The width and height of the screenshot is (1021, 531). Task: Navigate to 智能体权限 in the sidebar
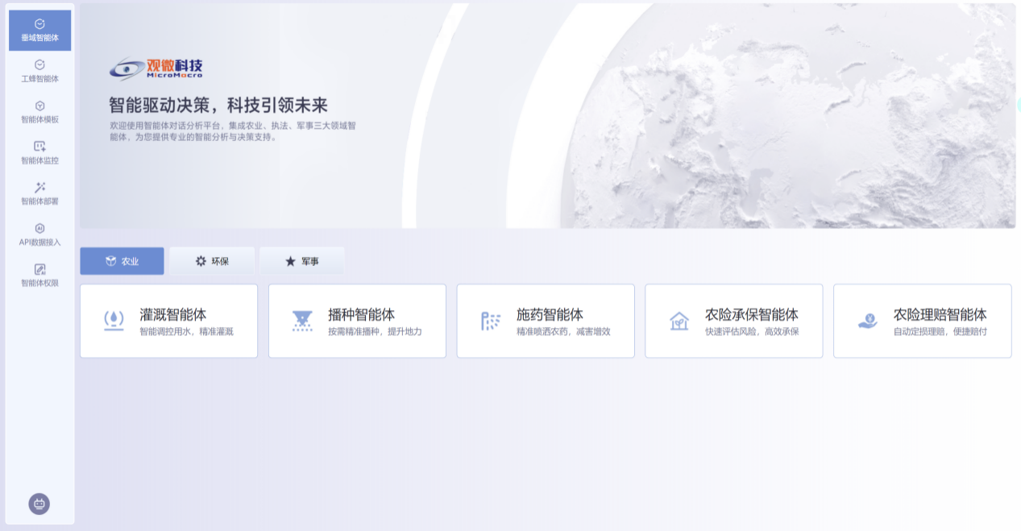tap(39, 275)
